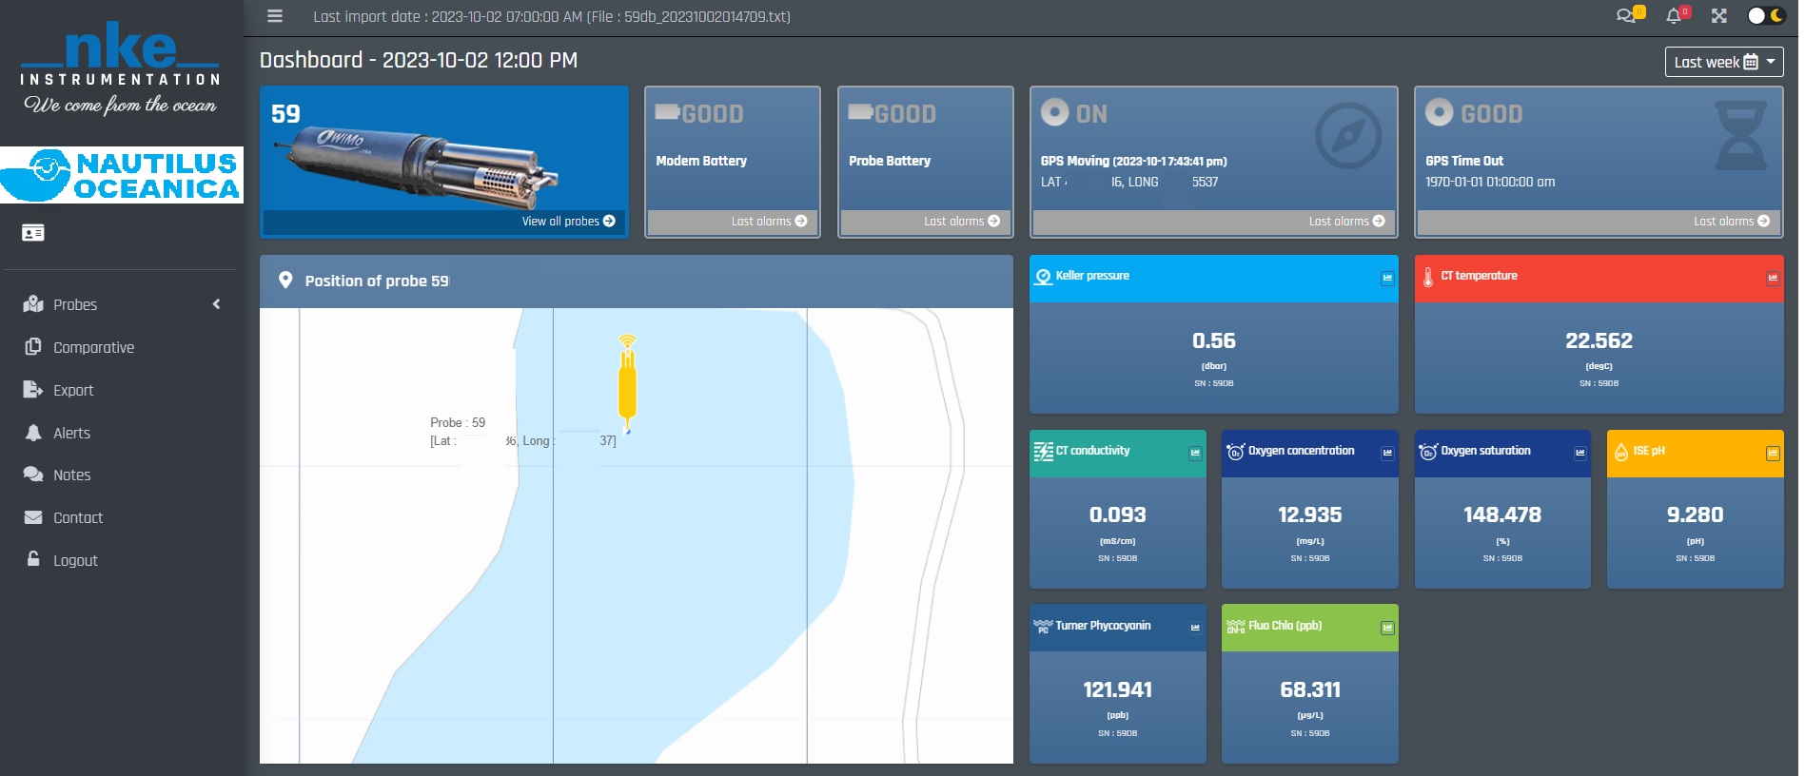This screenshot has height=776, width=1805.
Task: Open chart icon on Oxygen concentration card
Action: (x=1387, y=454)
